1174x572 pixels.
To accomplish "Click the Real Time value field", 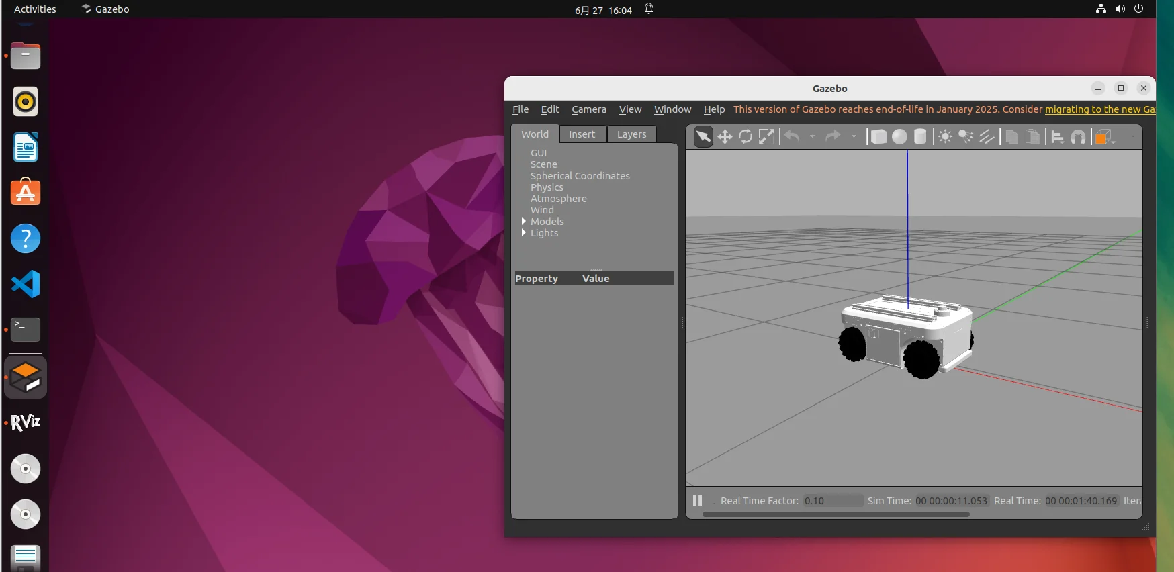I will click(1081, 501).
